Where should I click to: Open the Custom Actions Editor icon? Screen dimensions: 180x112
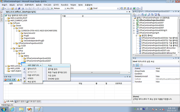pos(155,14)
